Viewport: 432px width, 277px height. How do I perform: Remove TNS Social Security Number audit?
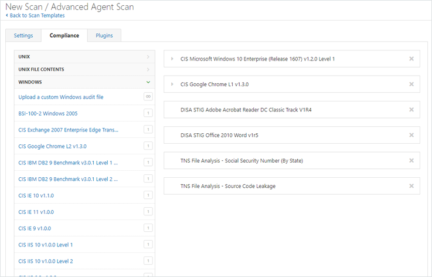point(411,161)
